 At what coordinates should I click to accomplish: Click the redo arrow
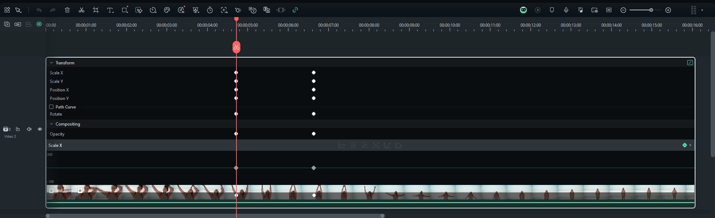click(x=53, y=10)
